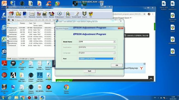The image size is (179, 100).
Task: Open Google Chrome desktop shortcut
Action: [x=67, y=89]
